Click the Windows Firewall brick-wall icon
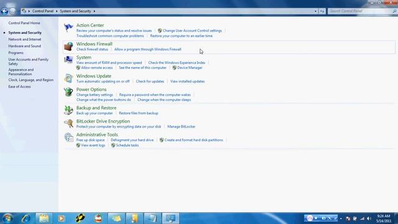The height and width of the screenshot is (224, 398). (68, 46)
